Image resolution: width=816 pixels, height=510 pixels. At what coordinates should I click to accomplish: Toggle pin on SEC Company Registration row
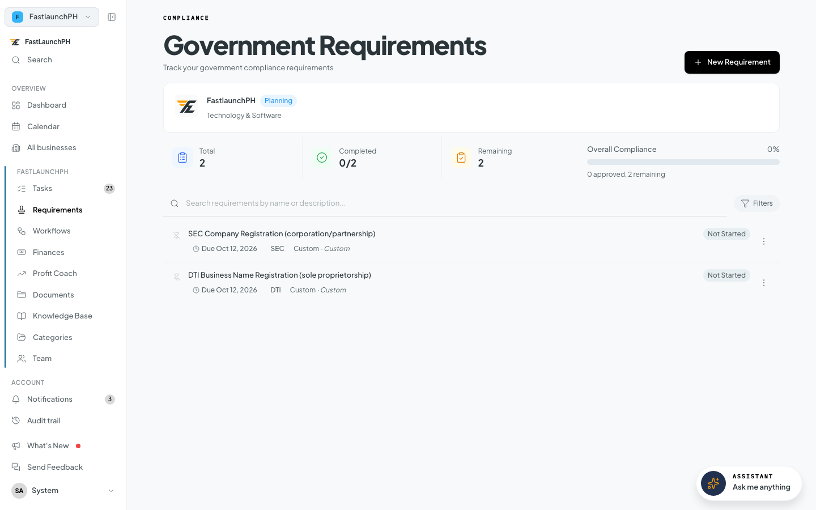coord(177,235)
